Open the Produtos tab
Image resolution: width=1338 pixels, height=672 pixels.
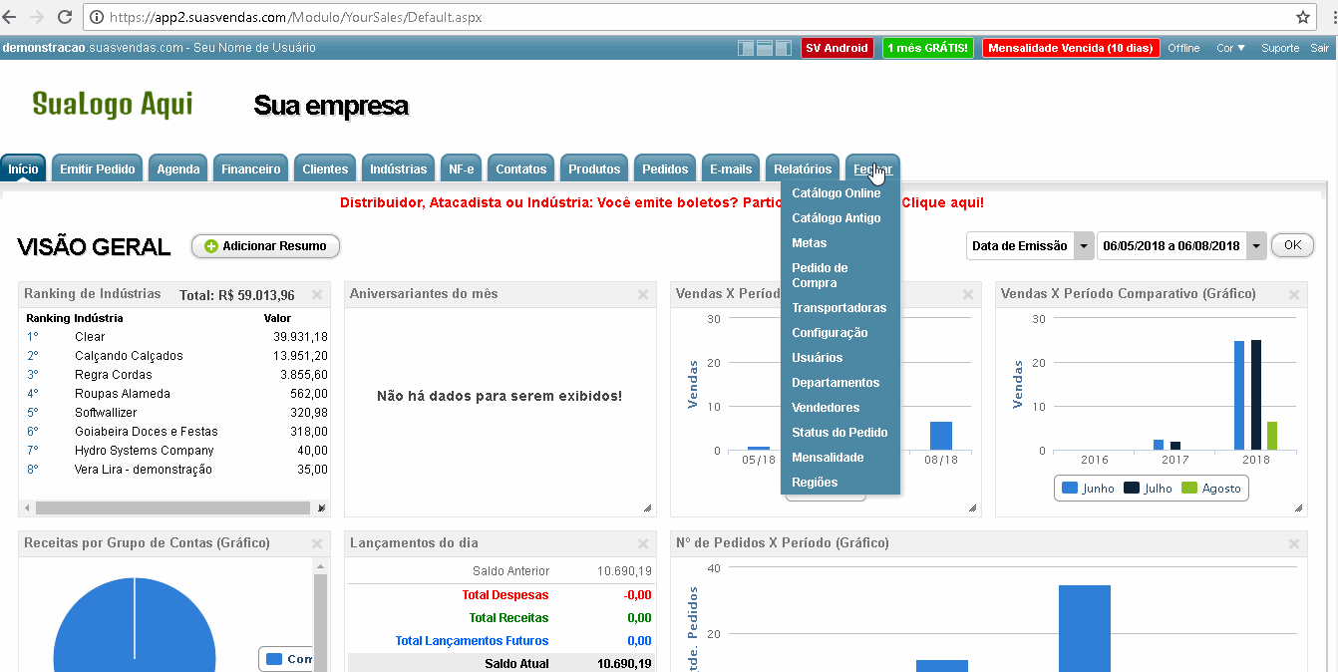594,168
